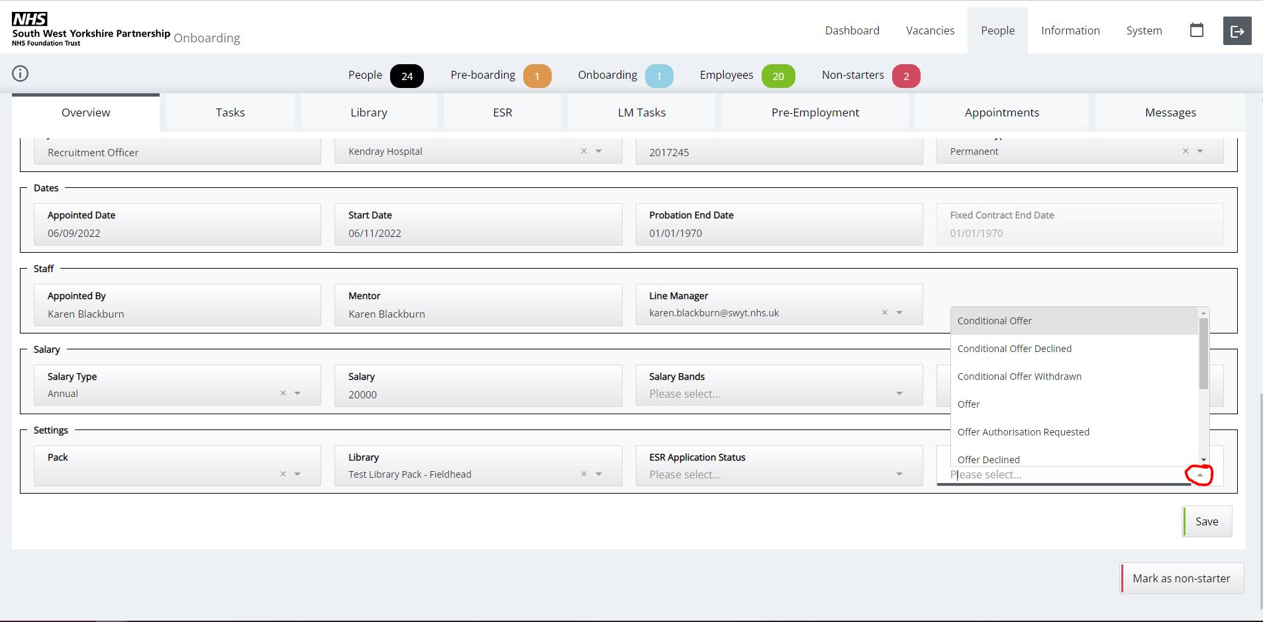Select Offer Authorisation Requested option
The width and height of the screenshot is (1263, 622).
click(x=1023, y=432)
